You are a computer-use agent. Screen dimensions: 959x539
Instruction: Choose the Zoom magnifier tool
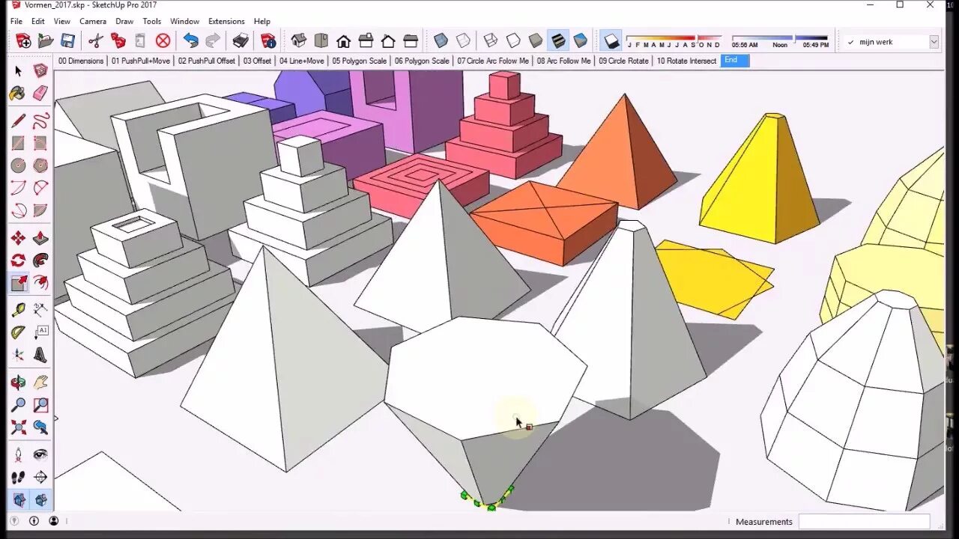click(x=19, y=405)
